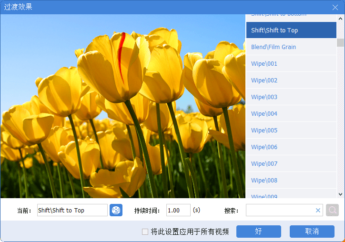
Task: Confirm with the 好 button
Action: (x=259, y=232)
